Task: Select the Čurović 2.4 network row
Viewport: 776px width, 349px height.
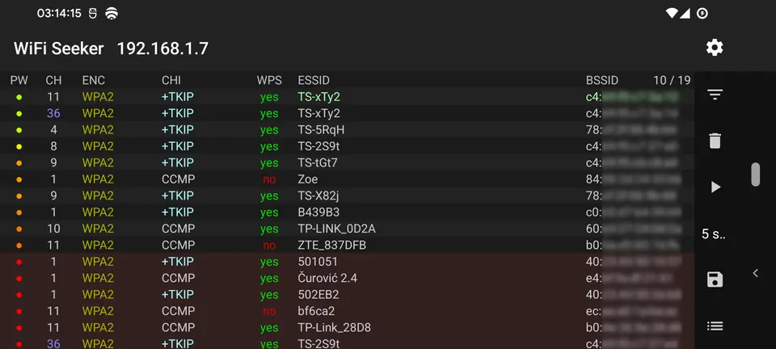Action: 348,278
